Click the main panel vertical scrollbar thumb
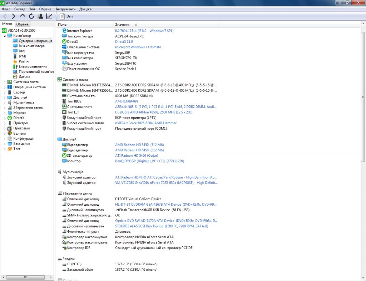366x281 pixels. [363, 97]
